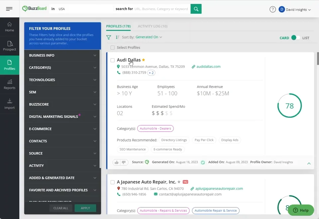Screen dimensions: 319x219
Task: Click the +2 phone numbers badge
Action: [x=151, y=73]
